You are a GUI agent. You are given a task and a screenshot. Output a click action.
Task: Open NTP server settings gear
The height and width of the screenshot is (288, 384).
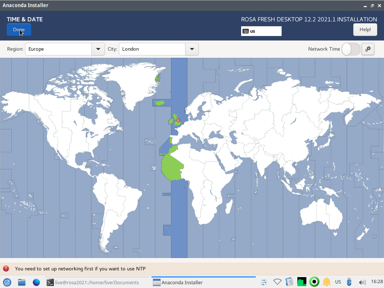pyautogui.click(x=368, y=49)
